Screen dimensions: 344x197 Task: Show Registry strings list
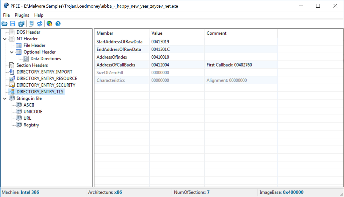[31, 125]
